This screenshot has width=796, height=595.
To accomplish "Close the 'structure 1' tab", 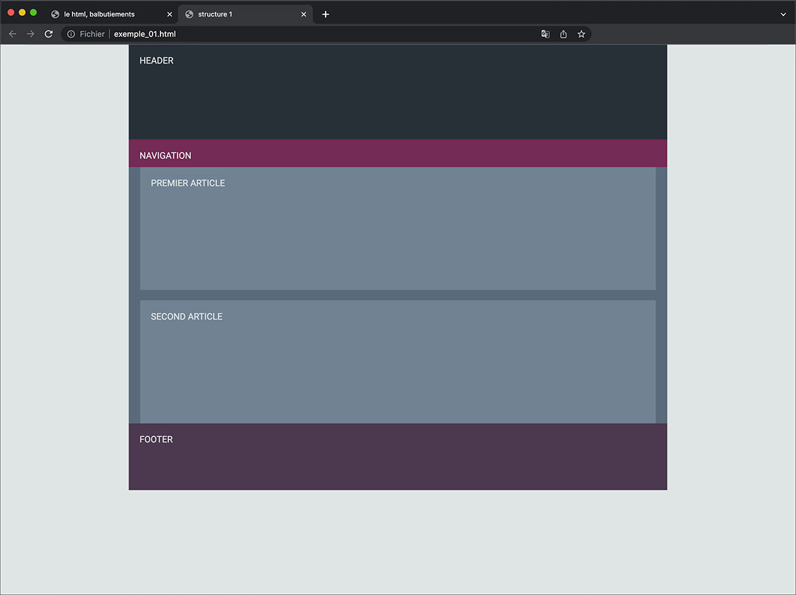I will coord(304,14).
